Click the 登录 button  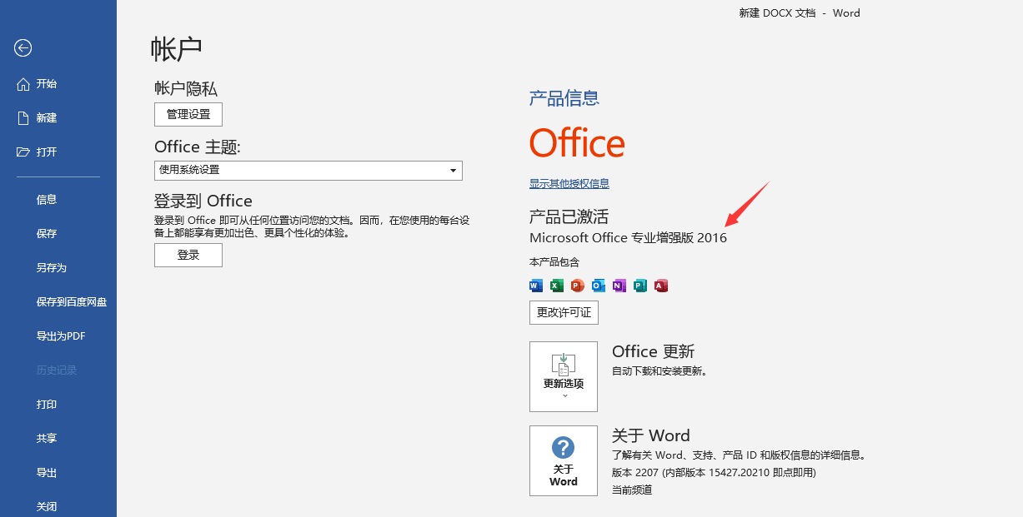188,256
